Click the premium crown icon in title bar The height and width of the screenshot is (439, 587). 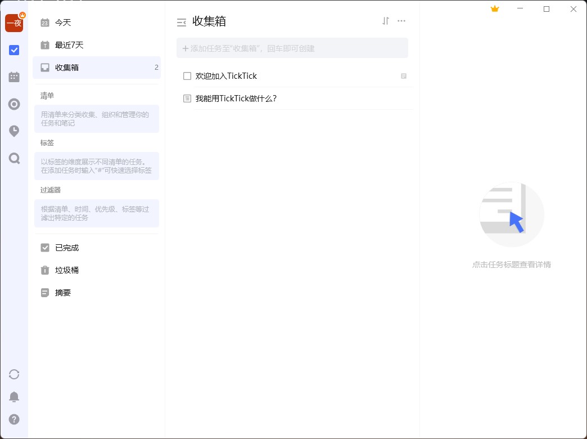[x=495, y=9]
